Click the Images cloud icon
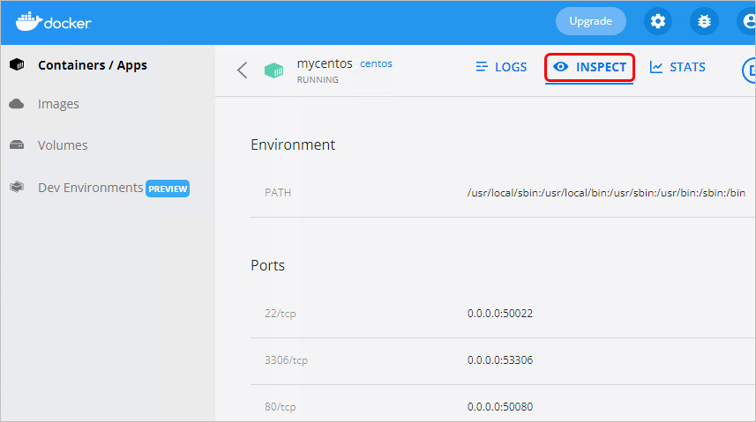The image size is (756, 422). (x=17, y=104)
